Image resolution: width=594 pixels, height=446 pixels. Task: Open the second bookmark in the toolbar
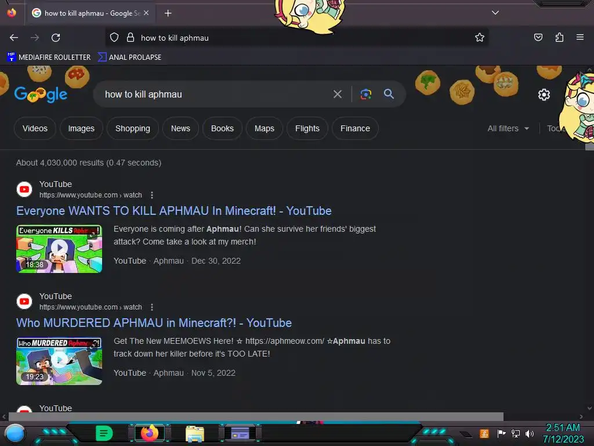tap(129, 57)
